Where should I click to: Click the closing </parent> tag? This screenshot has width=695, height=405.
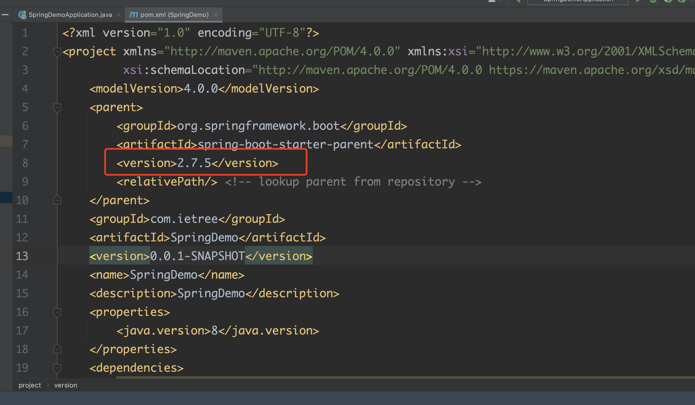119,201
